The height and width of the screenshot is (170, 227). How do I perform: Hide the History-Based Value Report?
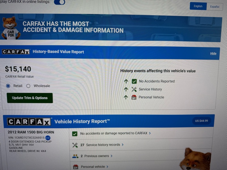pyautogui.click(x=213, y=54)
